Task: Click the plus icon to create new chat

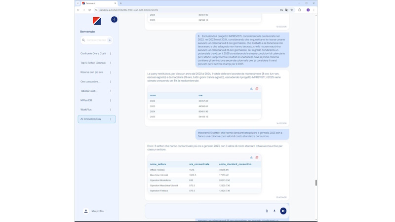Action: 110,40
